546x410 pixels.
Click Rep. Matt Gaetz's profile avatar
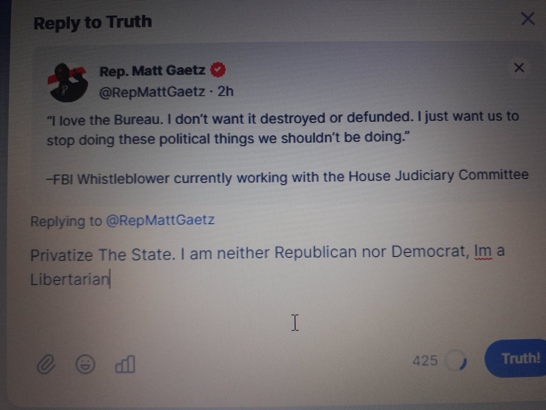click(68, 83)
